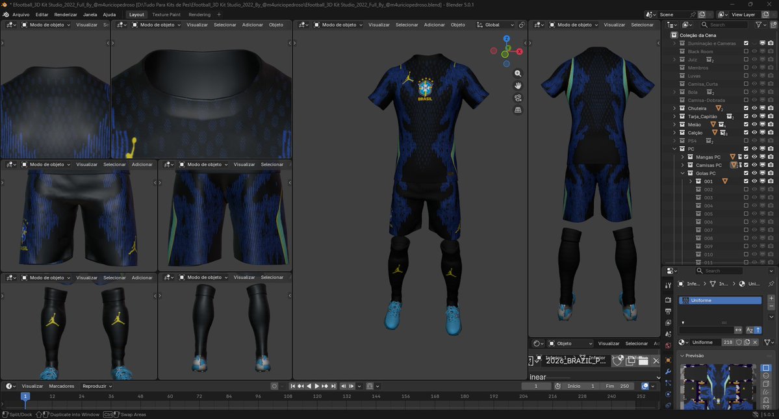
Task: Open Reproduzir playback dropdown in timeline
Action: click(x=97, y=386)
